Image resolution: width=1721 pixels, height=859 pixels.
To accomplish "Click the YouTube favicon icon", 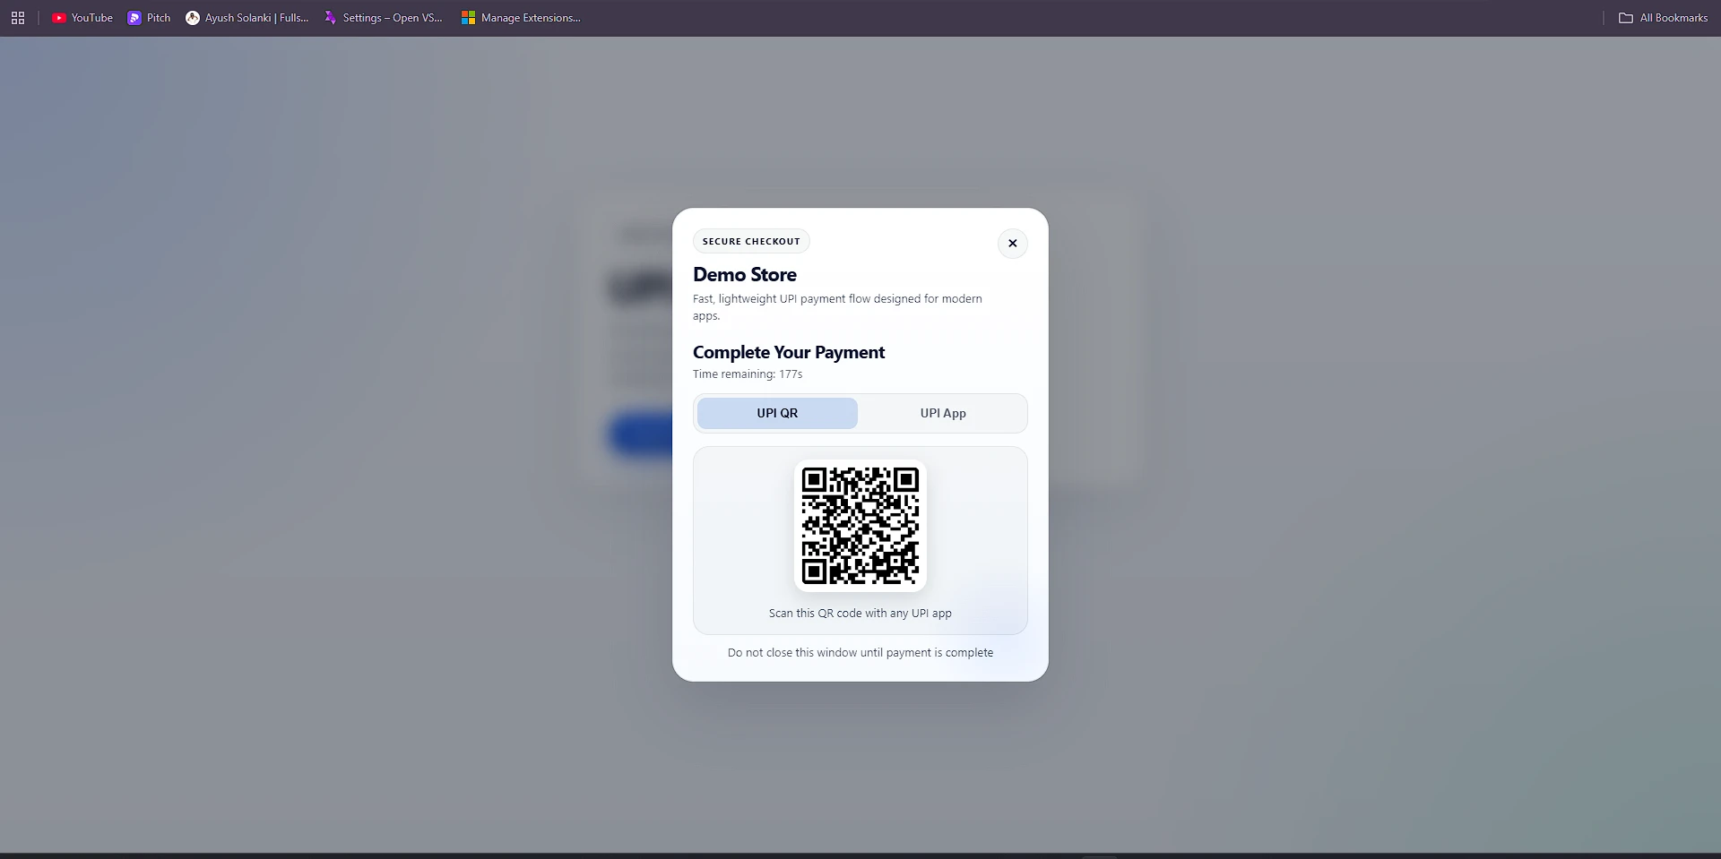I will pos(59,18).
